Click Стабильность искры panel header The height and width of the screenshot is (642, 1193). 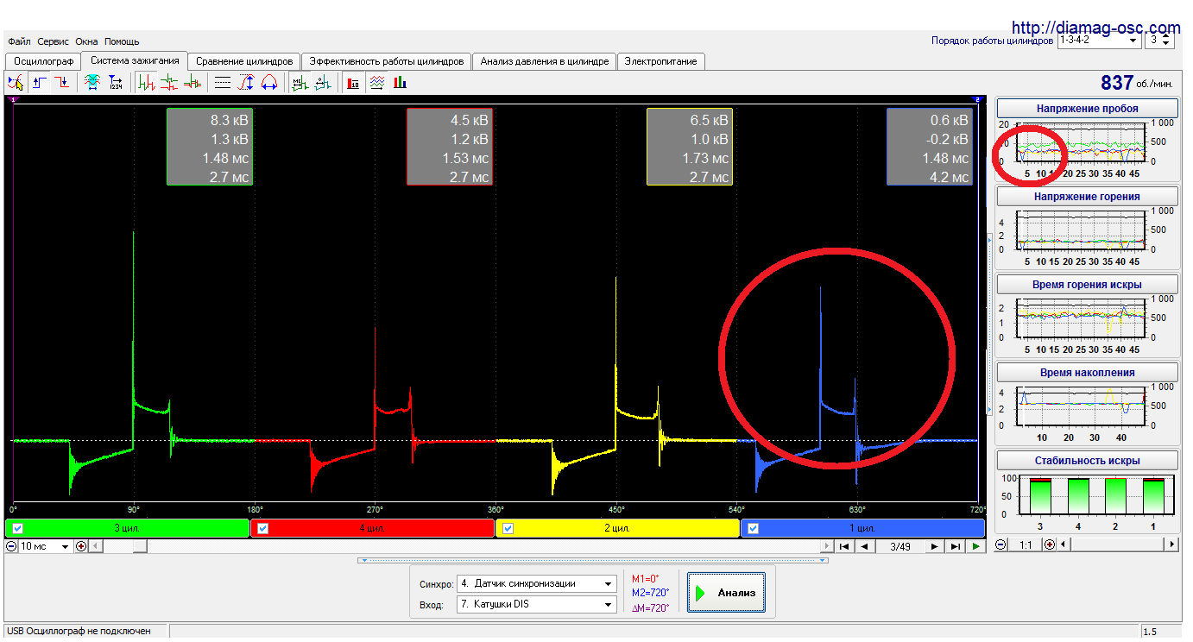(1088, 461)
